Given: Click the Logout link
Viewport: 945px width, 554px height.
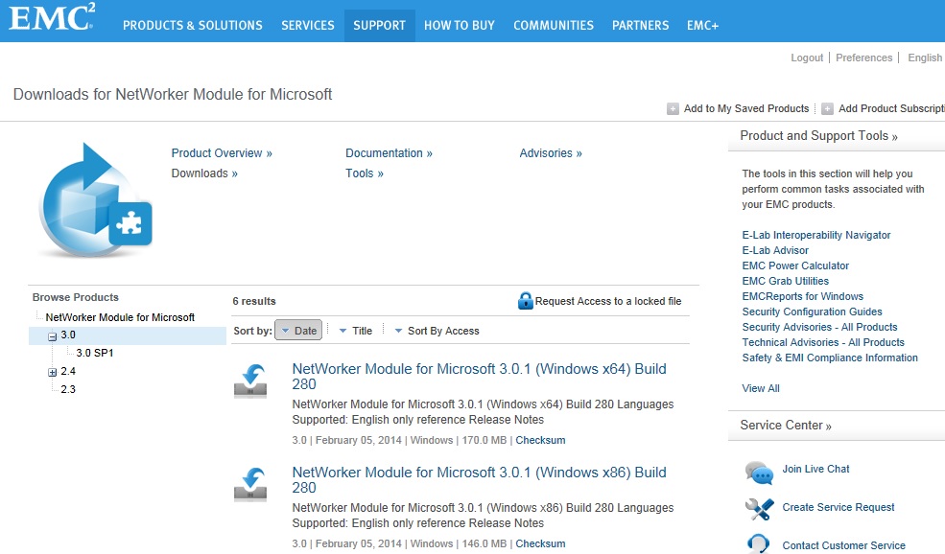Looking at the screenshot, I should (807, 58).
